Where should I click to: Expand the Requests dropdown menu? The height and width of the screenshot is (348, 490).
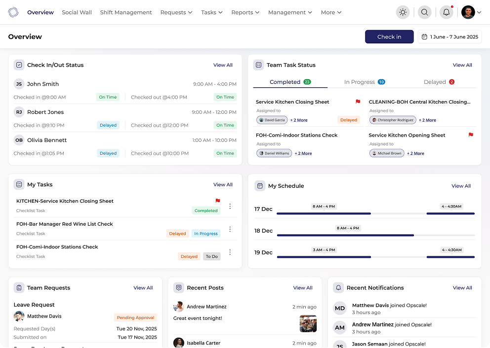tap(176, 12)
